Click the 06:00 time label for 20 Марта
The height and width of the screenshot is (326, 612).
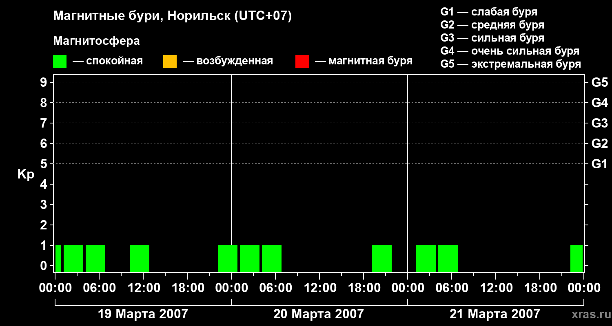click(x=275, y=288)
